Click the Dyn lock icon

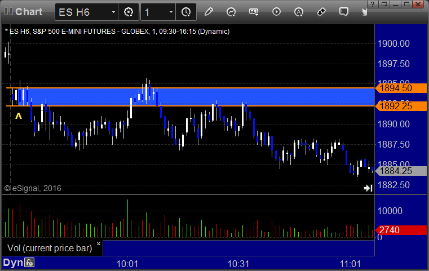(29, 263)
